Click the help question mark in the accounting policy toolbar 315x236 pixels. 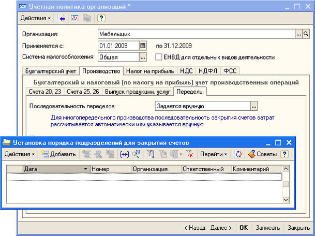tap(101, 18)
